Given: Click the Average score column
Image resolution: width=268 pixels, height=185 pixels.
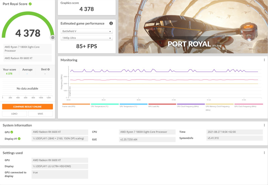Looking at the screenshot, I should pyautogui.click(x=27, y=71).
